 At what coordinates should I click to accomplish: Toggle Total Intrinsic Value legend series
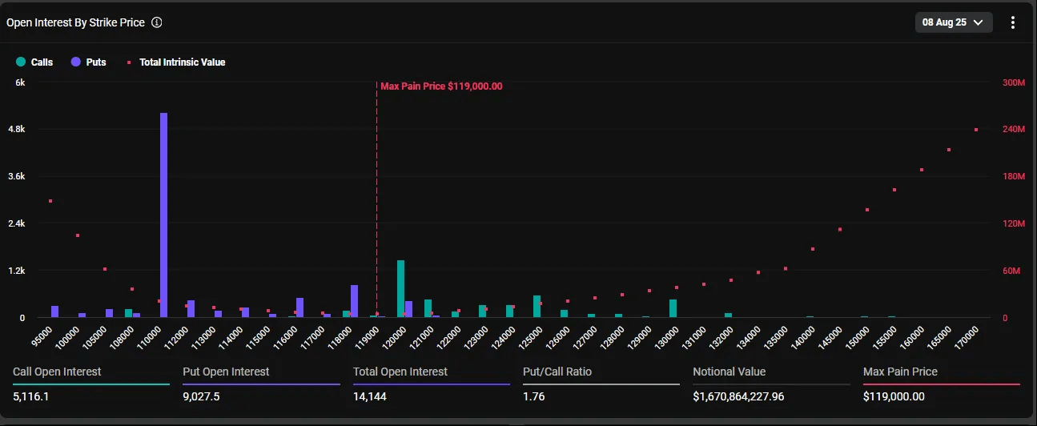tap(175, 62)
